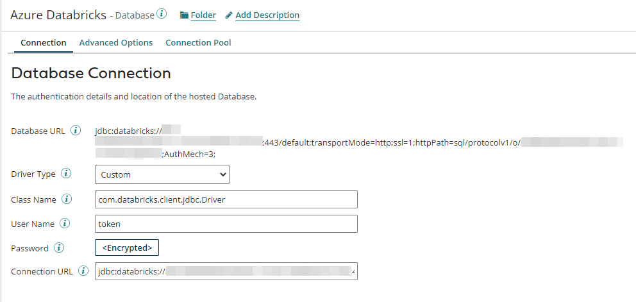Click the Add Description link text
636x302 pixels.
[267, 15]
